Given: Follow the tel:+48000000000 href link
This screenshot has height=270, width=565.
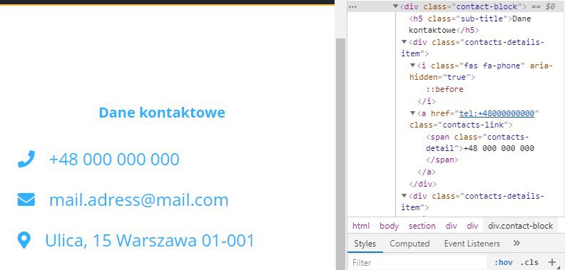Looking at the screenshot, I should click(497, 113).
